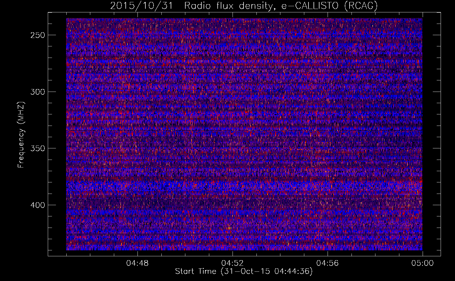This screenshot has width=455, height=281.
Task: Click the 04:56 time tick label
Action: [328, 263]
